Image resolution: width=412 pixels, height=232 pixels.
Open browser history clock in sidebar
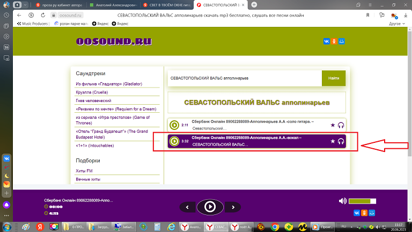[6, 15]
